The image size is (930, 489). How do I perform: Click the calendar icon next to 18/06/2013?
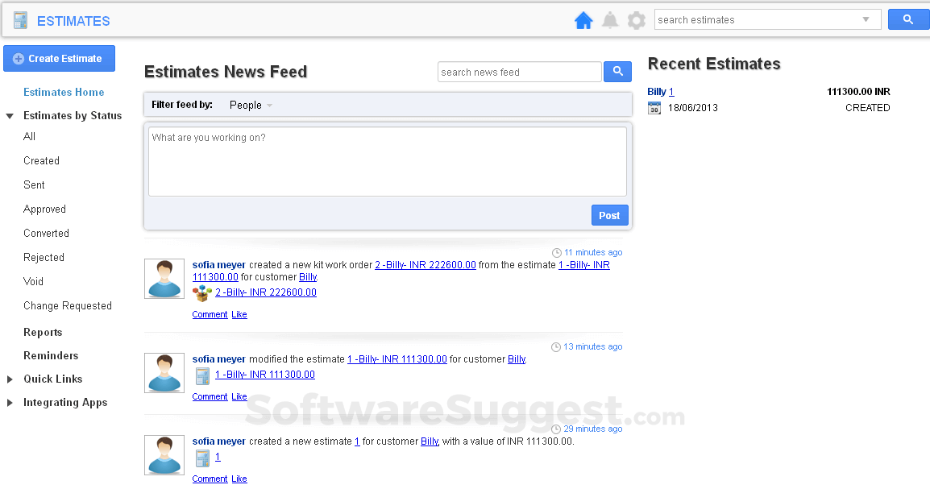(x=654, y=107)
